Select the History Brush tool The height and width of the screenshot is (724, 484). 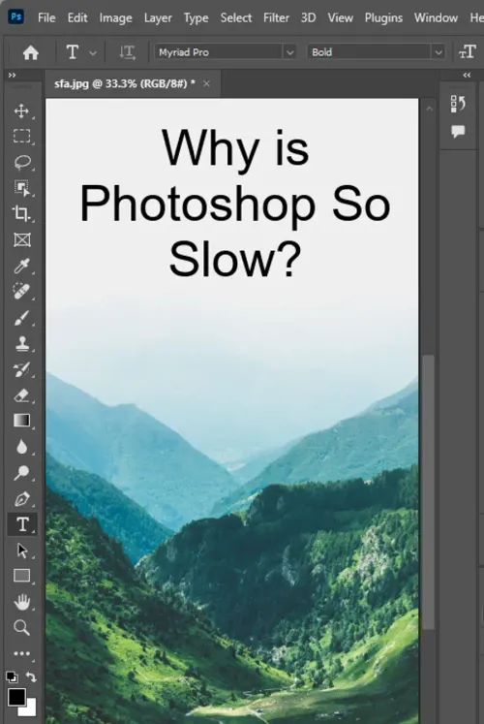pos(21,369)
